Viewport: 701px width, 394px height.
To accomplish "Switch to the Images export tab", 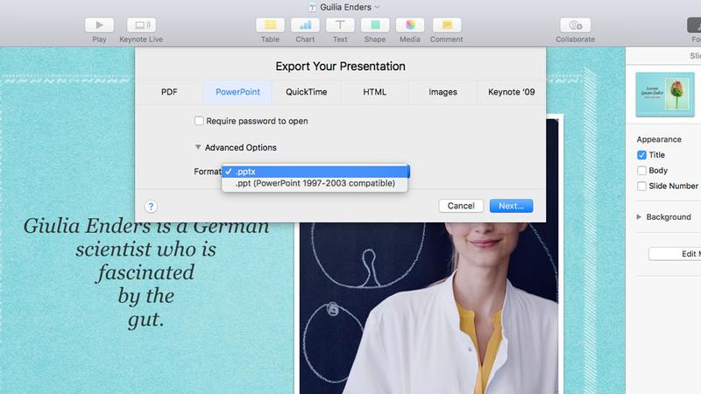I will tap(443, 92).
